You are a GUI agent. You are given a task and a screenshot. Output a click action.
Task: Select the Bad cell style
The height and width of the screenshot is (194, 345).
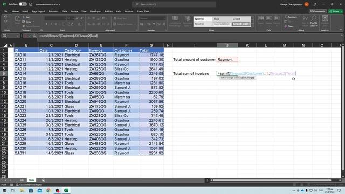click(222, 19)
